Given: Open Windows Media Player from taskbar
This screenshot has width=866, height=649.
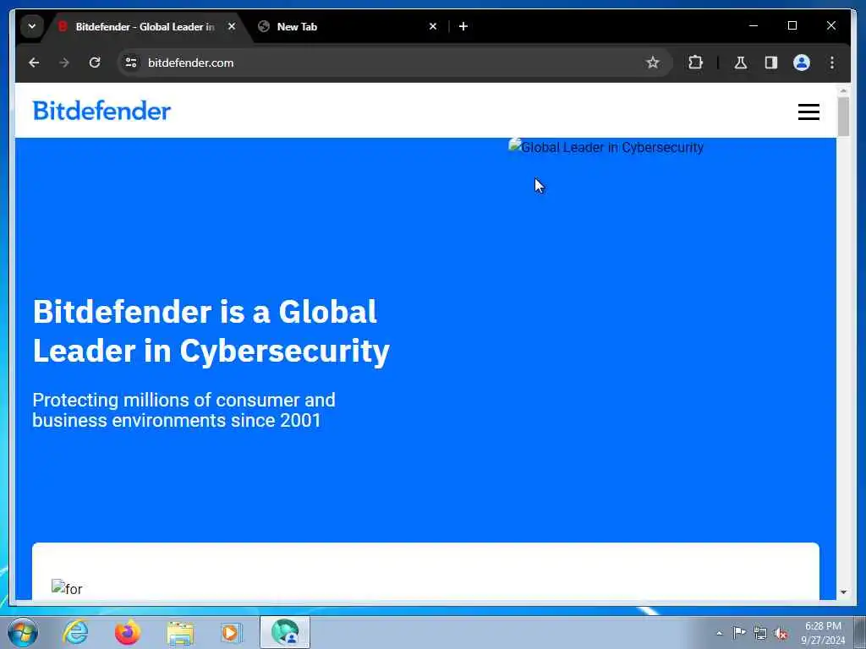Looking at the screenshot, I should [x=232, y=632].
